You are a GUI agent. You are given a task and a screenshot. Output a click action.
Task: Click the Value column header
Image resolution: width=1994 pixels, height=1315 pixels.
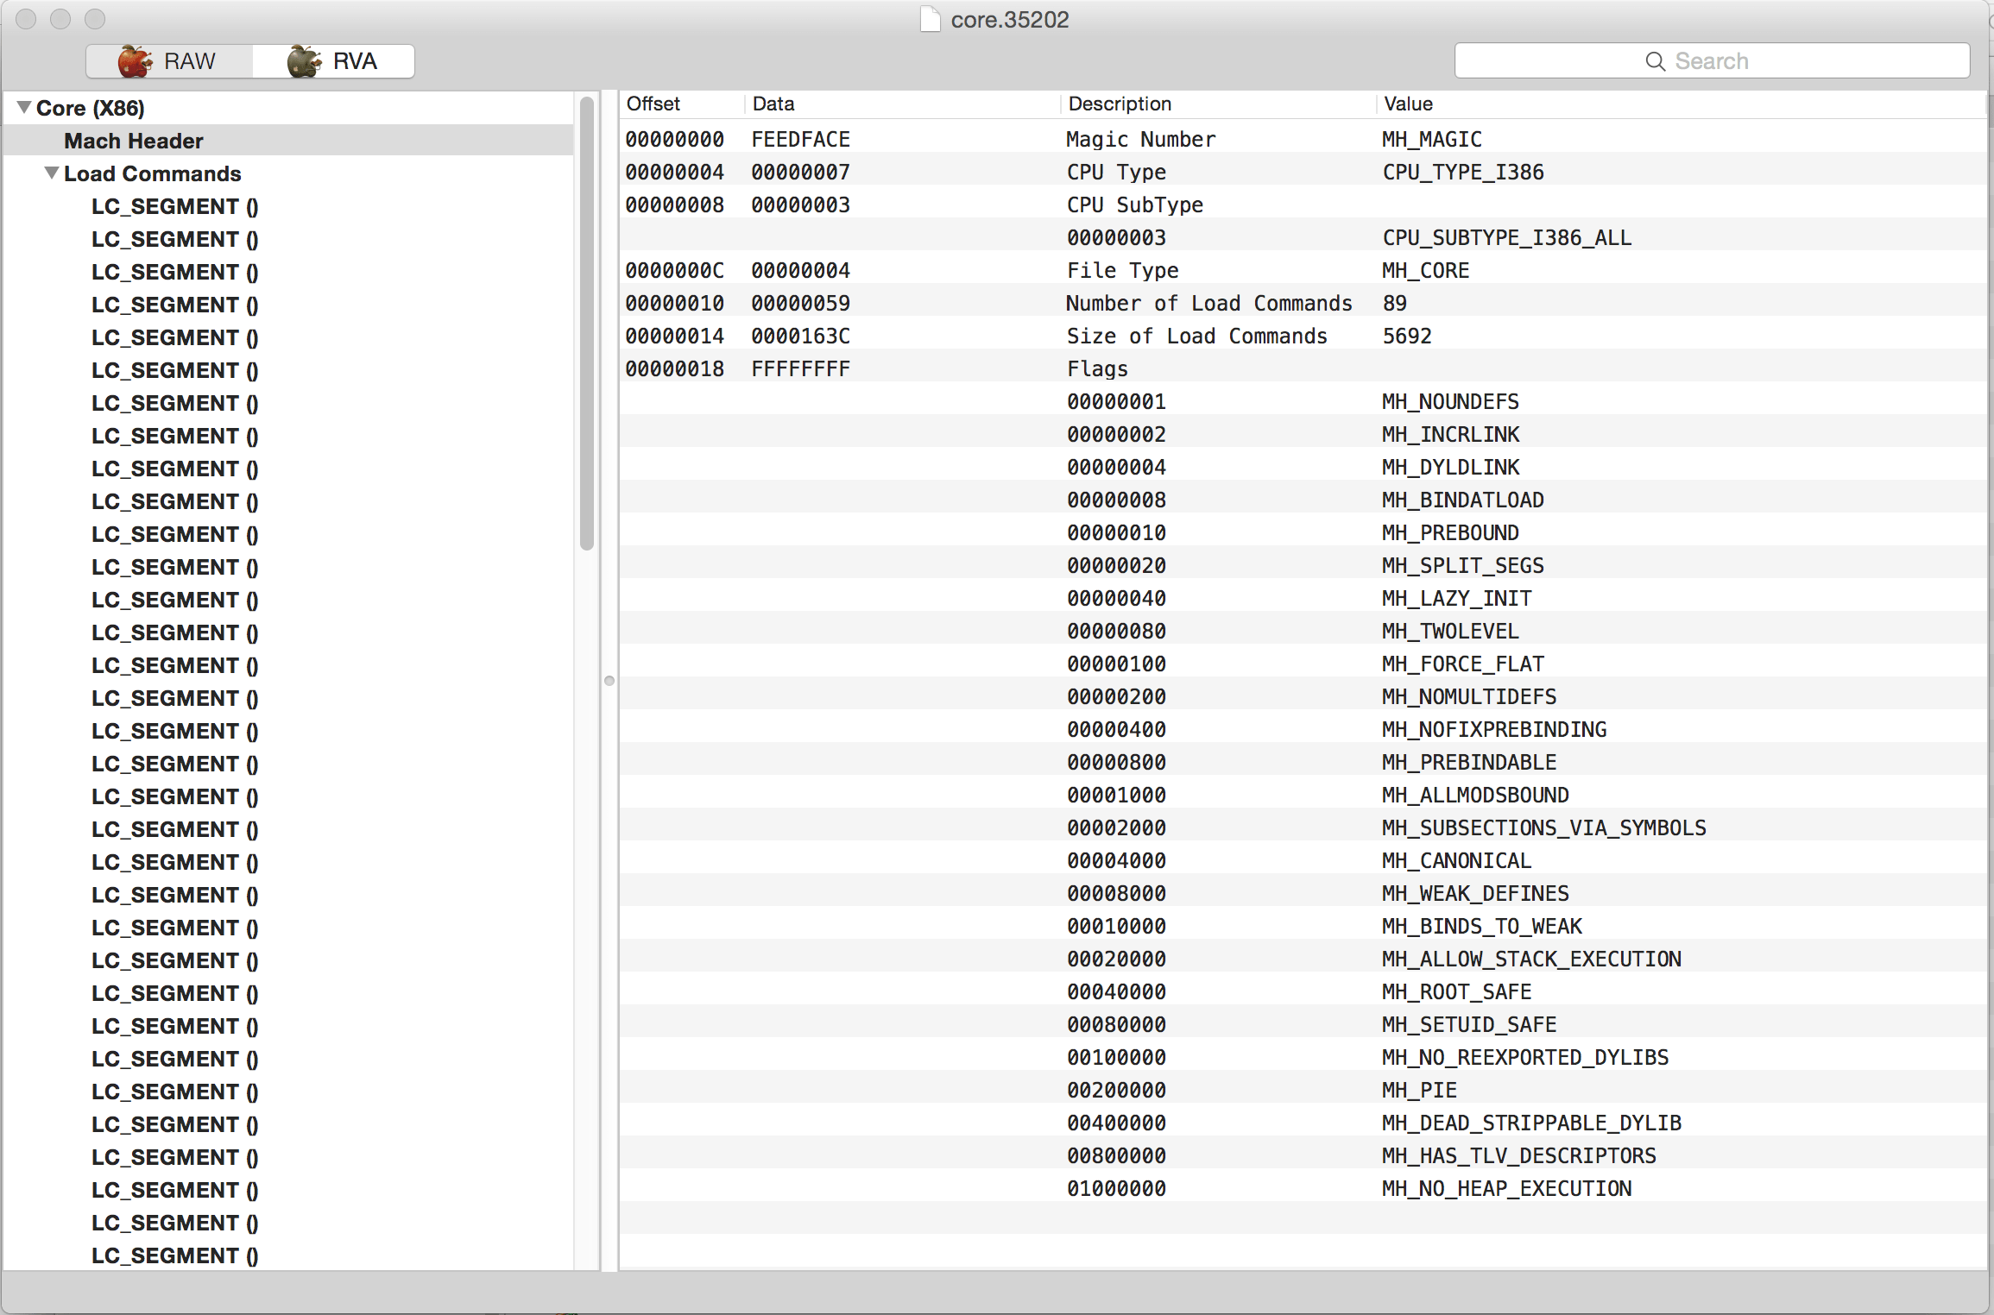point(1408,104)
